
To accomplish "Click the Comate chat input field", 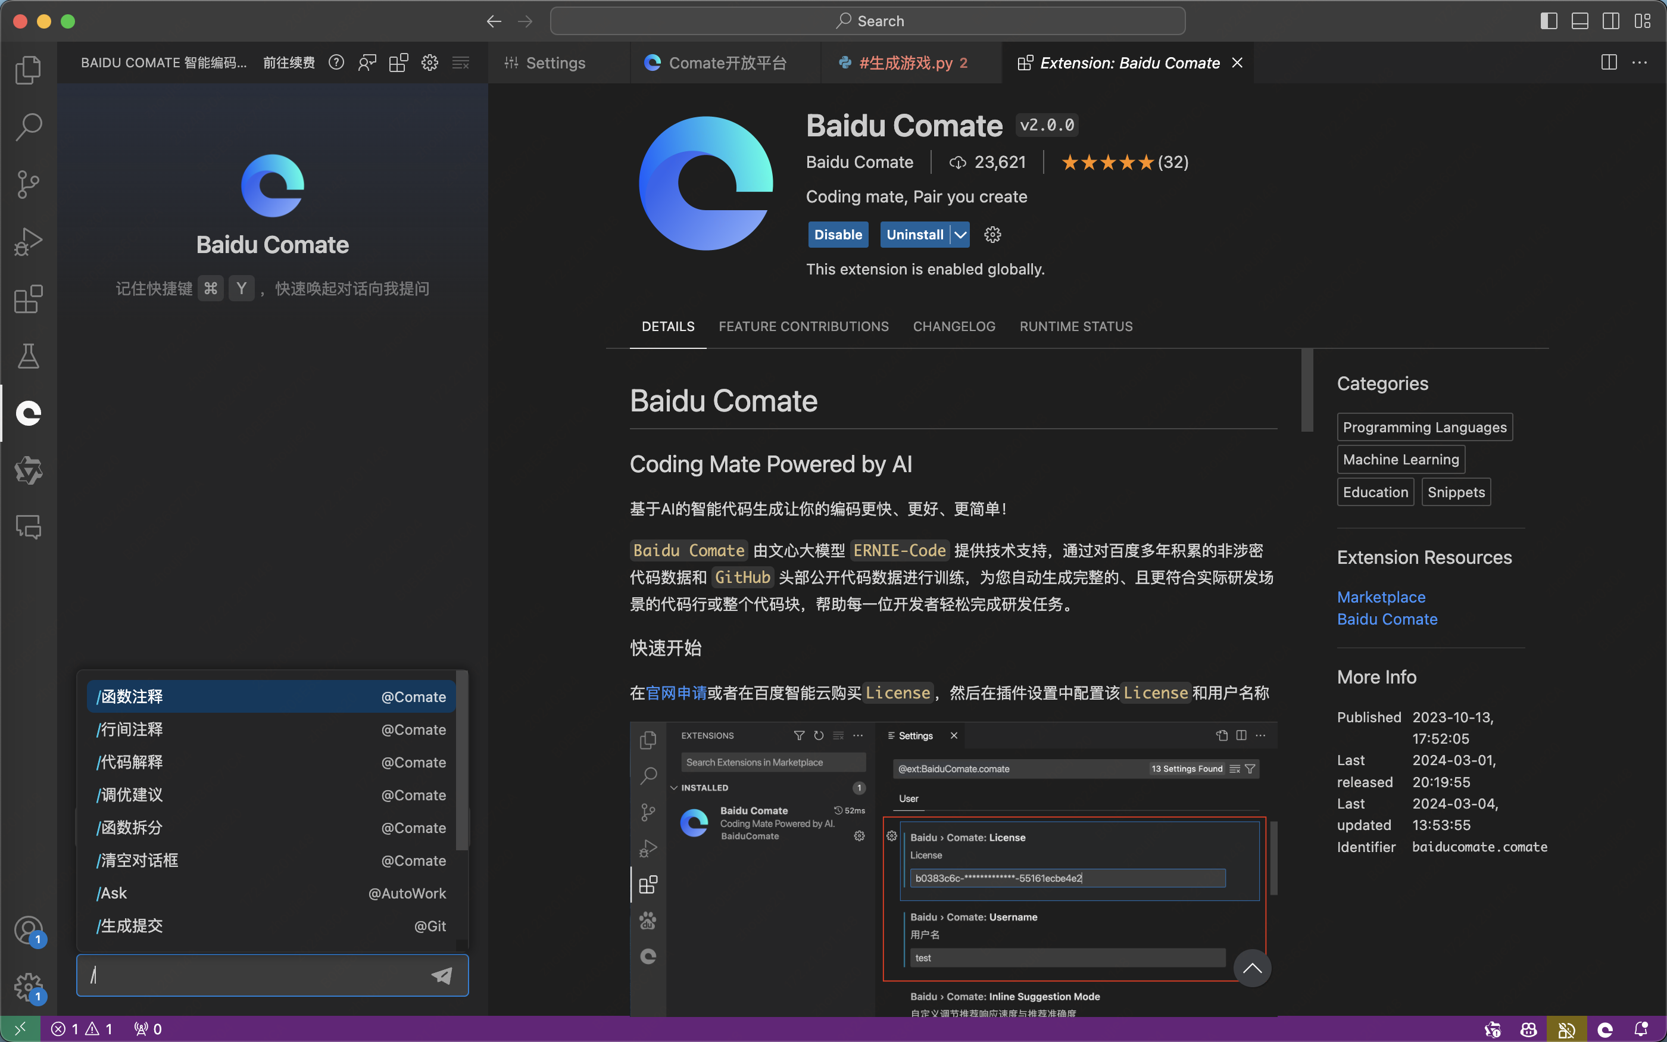I will (272, 975).
